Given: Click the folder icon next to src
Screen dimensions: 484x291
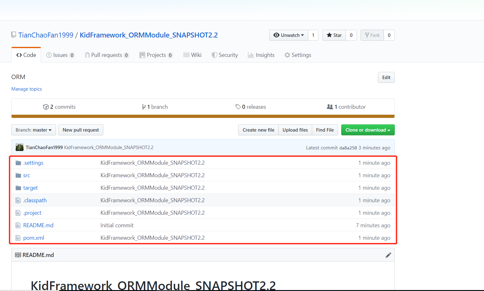Looking at the screenshot, I should point(18,175).
